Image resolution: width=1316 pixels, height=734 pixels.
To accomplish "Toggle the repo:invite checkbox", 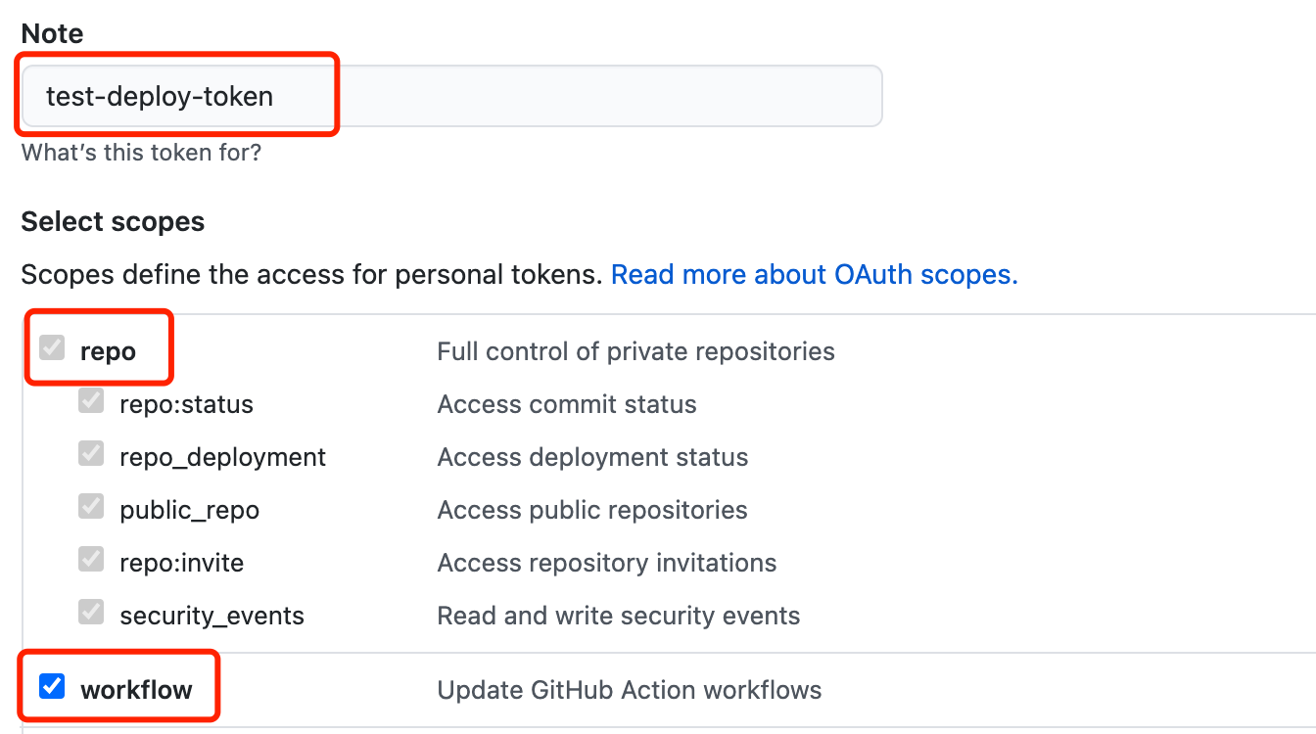I will [91, 561].
